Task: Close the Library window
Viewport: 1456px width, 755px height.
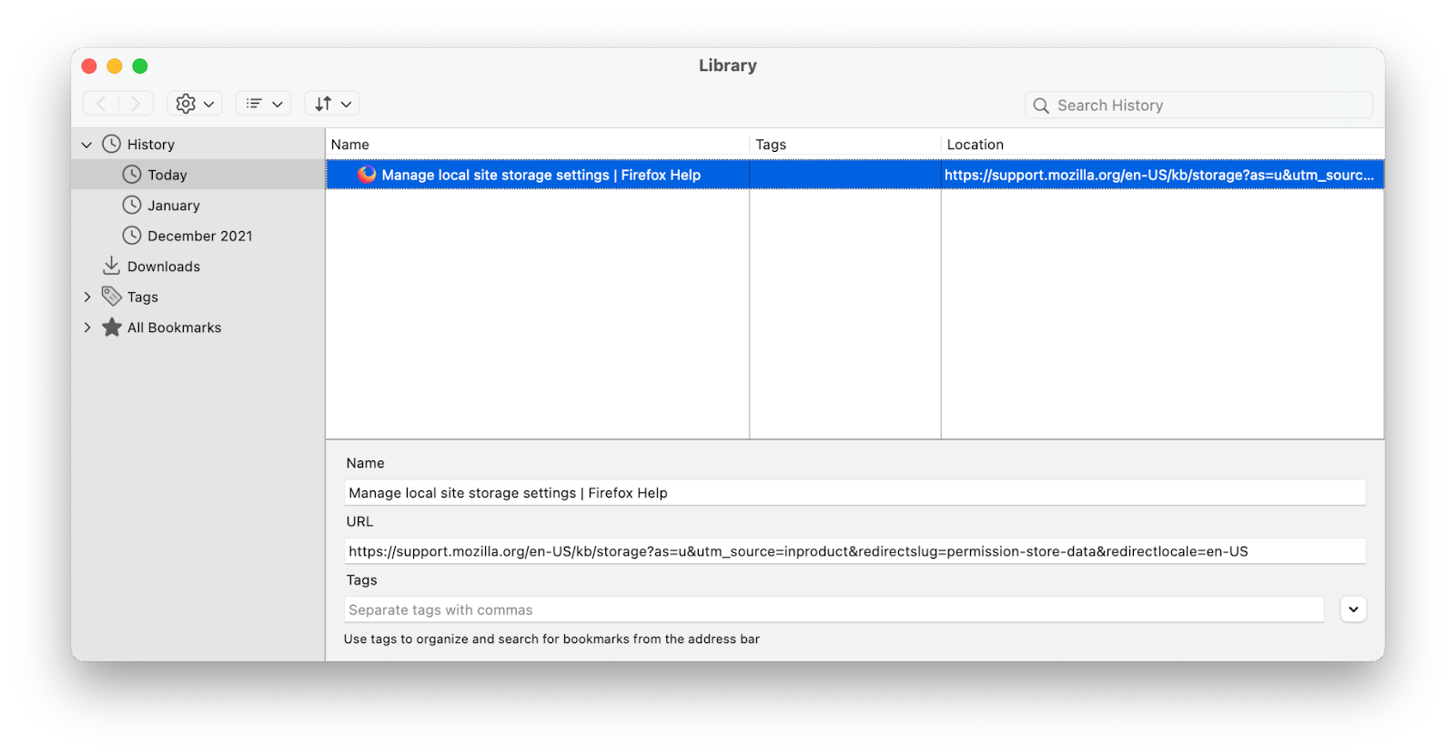Action: click(x=89, y=65)
